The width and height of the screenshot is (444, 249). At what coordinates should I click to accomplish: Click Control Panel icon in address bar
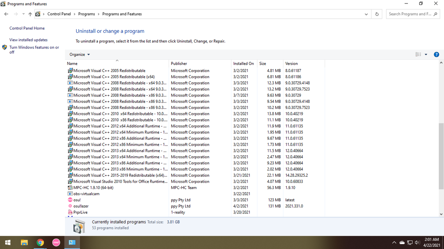[38, 14]
